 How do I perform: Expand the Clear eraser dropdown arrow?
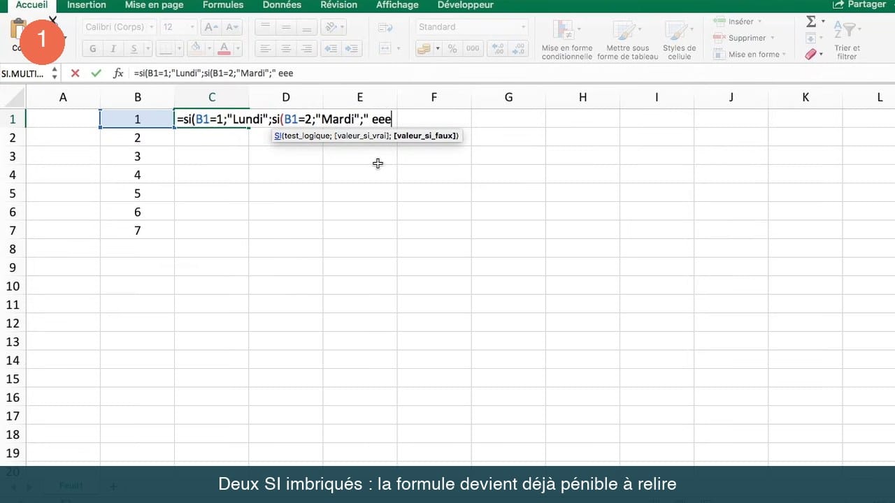point(822,54)
